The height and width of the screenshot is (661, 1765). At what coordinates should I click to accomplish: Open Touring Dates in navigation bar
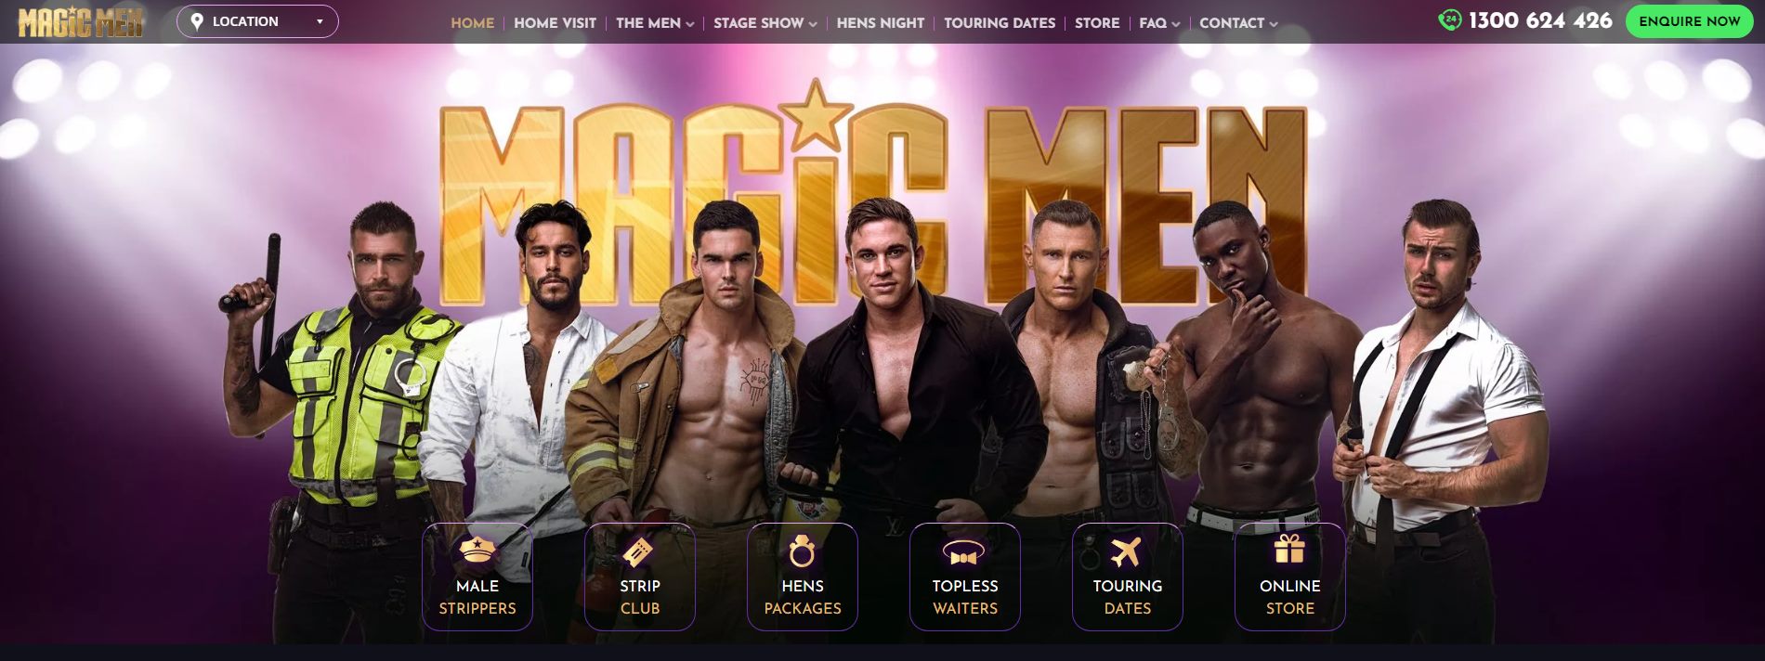click(1000, 23)
